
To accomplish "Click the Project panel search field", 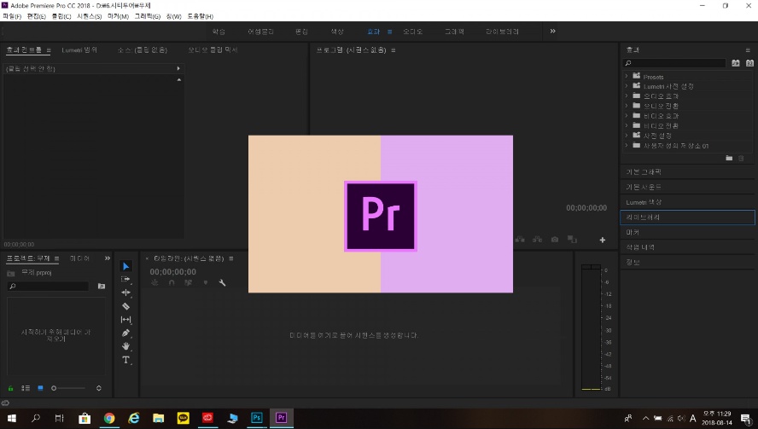I will (x=49, y=287).
